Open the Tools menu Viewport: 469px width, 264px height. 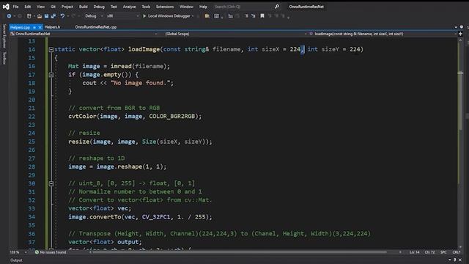146,7
